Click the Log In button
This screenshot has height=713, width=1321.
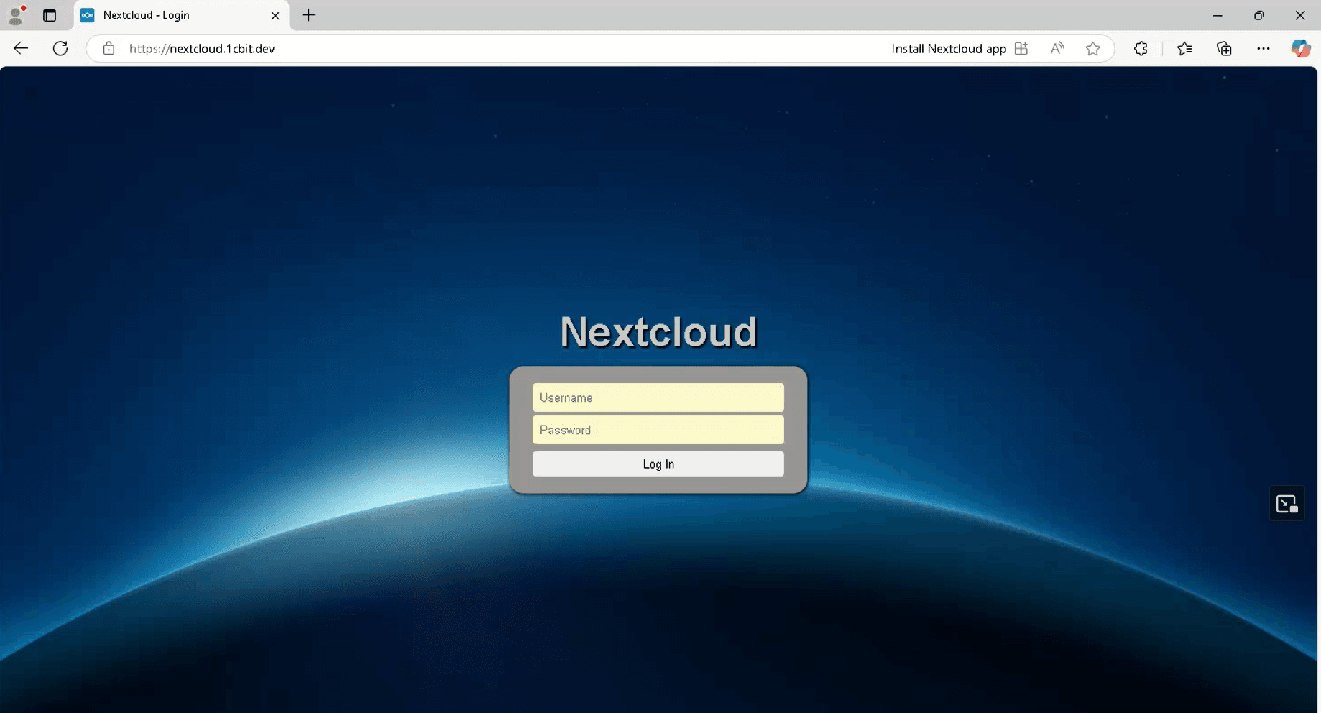[658, 464]
